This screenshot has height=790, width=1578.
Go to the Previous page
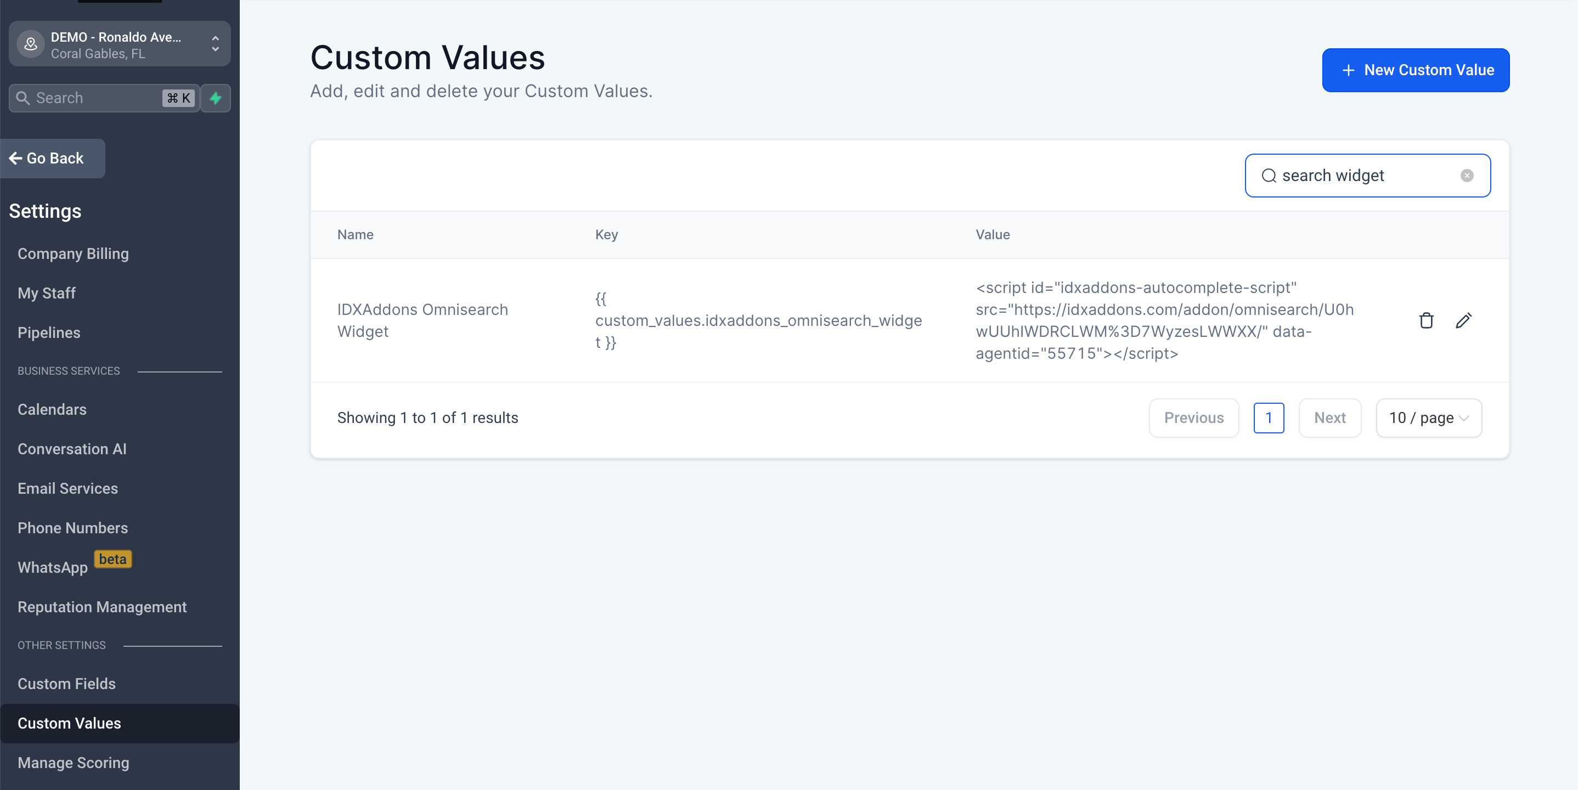point(1193,417)
